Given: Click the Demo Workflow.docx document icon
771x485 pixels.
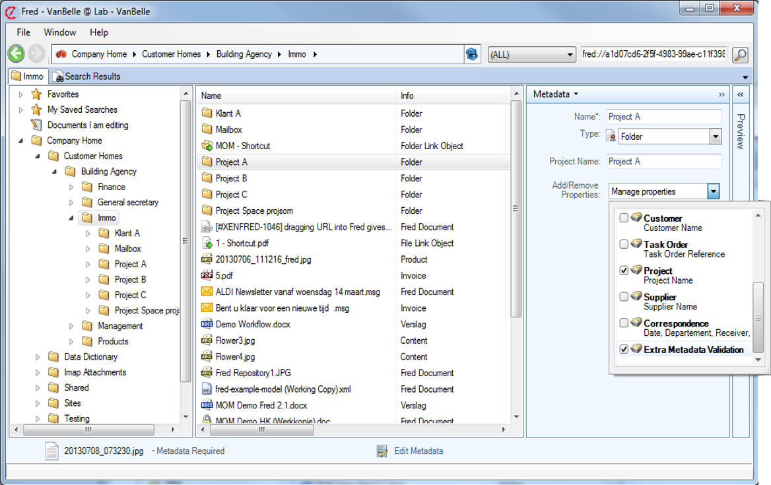Looking at the screenshot, I should [x=207, y=324].
